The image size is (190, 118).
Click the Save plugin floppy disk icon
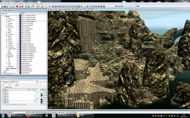pos(5,6)
